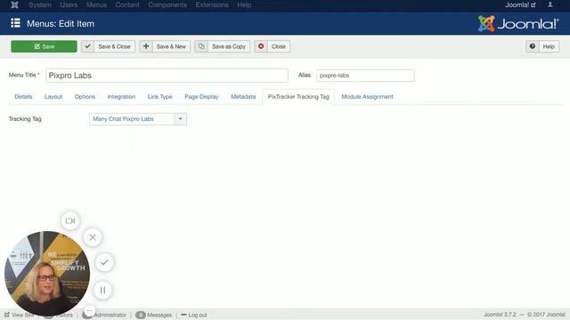This screenshot has height=320, width=570.
Task: Open the three-dots recorder options button
Action: pos(89,310)
